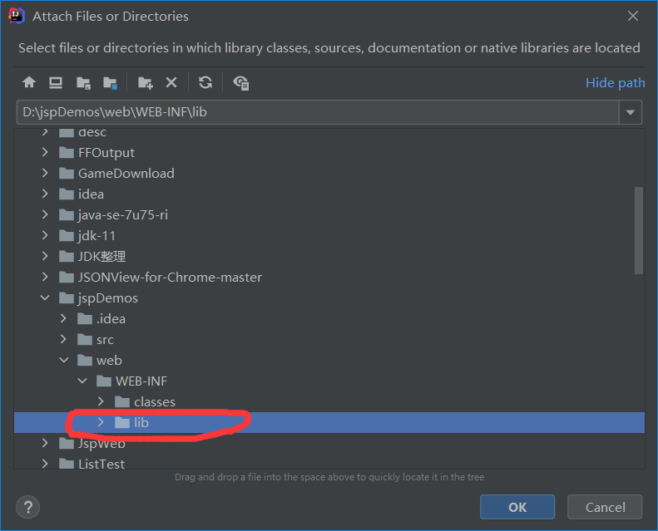Select the java-se-7u75-ri folder label
This screenshot has height=531, width=658.
(x=123, y=215)
